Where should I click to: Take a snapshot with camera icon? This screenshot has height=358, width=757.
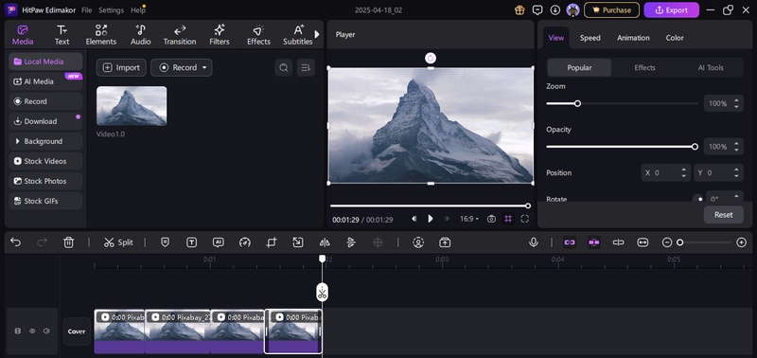click(x=491, y=219)
